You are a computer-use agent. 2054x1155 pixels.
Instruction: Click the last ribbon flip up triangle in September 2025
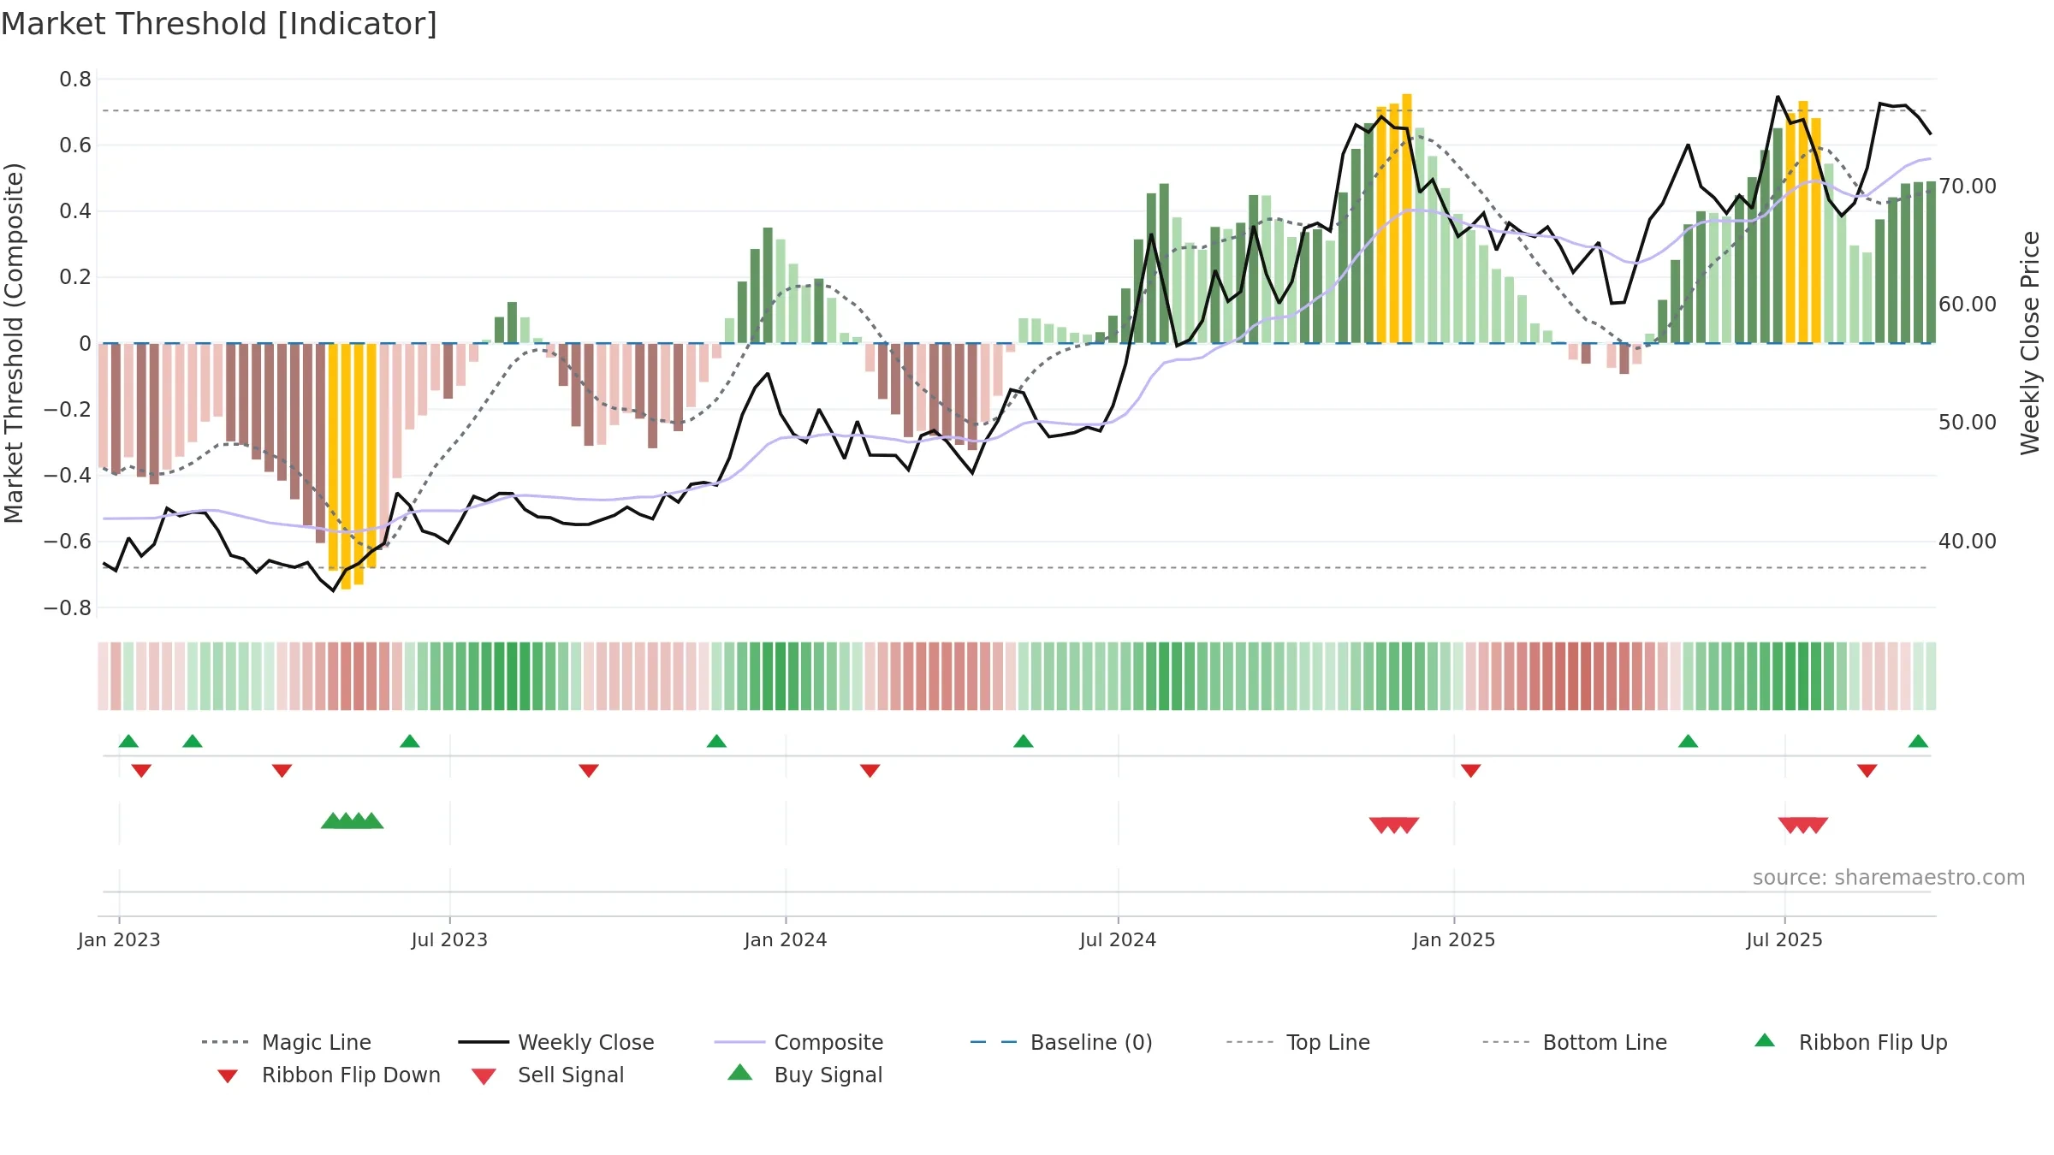click(x=1918, y=741)
